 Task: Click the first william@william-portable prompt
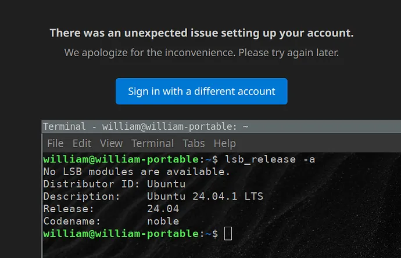121,159
